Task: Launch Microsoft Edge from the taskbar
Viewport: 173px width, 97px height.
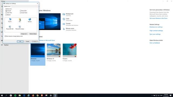Action: coord(24,95)
